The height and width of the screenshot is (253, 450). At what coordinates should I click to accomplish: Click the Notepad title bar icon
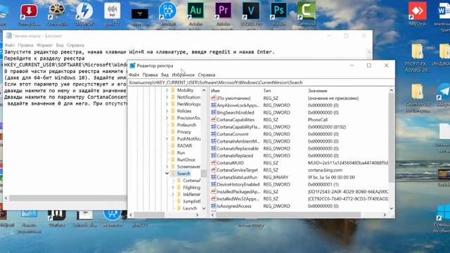pos(9,36)
